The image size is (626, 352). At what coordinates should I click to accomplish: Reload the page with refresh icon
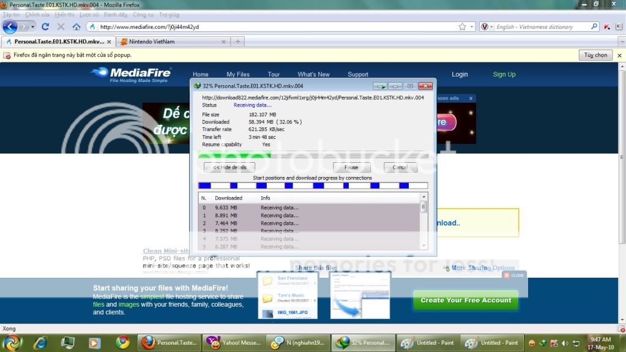pos(45,27)
